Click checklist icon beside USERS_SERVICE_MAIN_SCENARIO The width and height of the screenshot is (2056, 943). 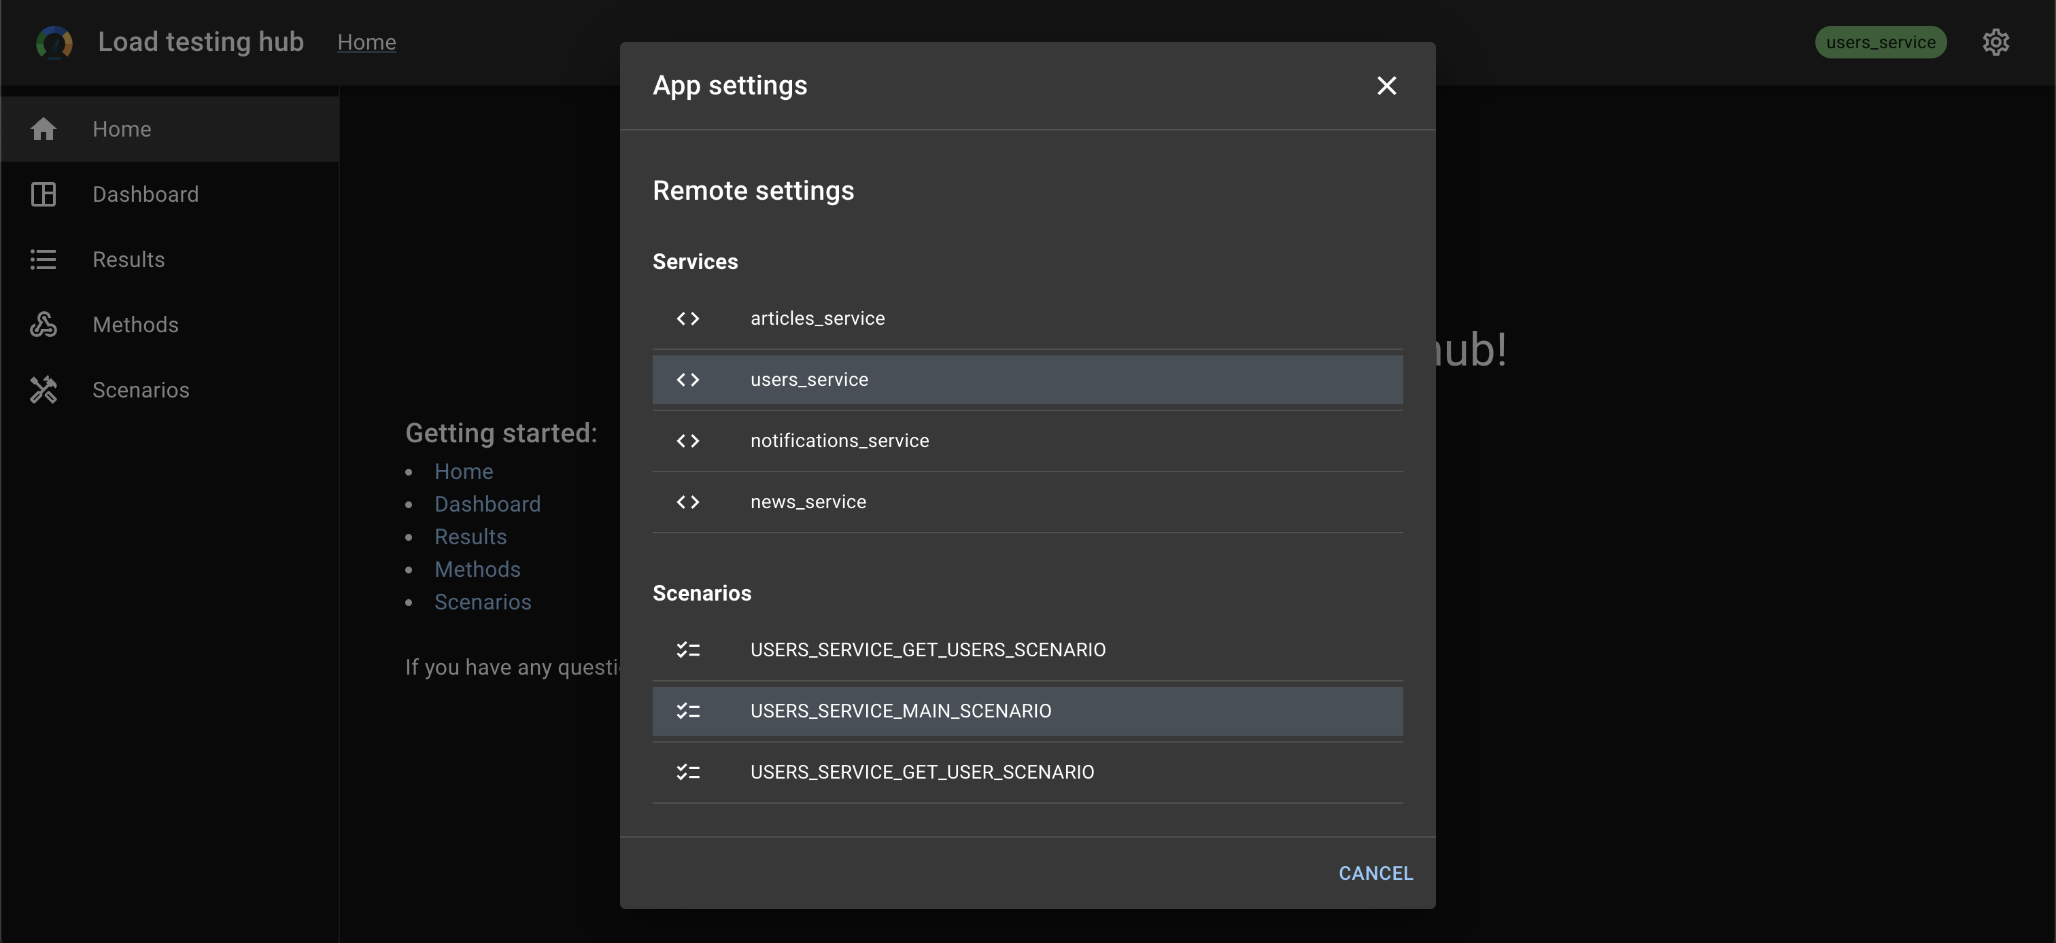[x=688, y=711]
